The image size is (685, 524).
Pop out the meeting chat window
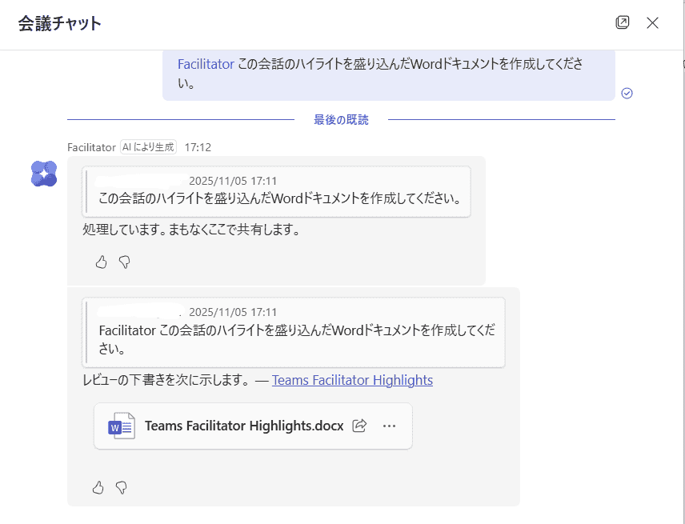pos(623,22)
